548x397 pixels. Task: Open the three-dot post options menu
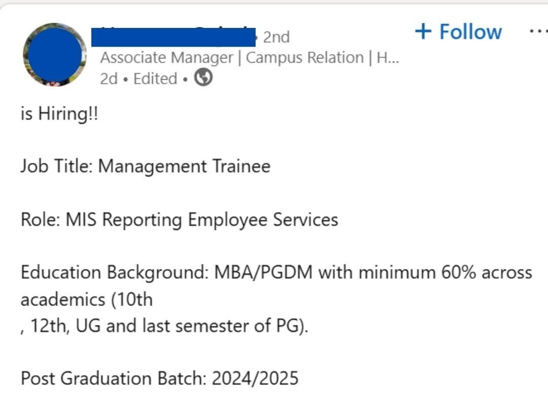click(537, 31)
